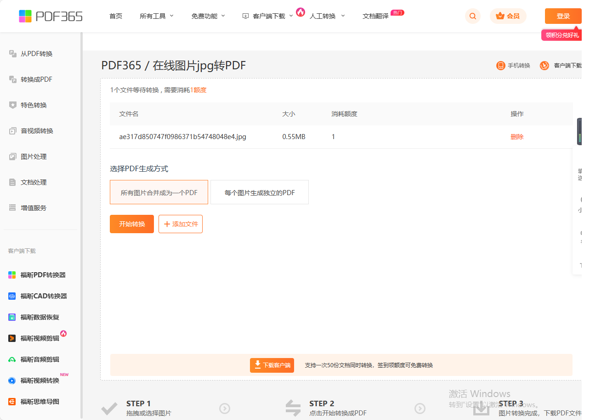Click the 特色转换 star icon
The image size is (607, 420).
point(13,105)
